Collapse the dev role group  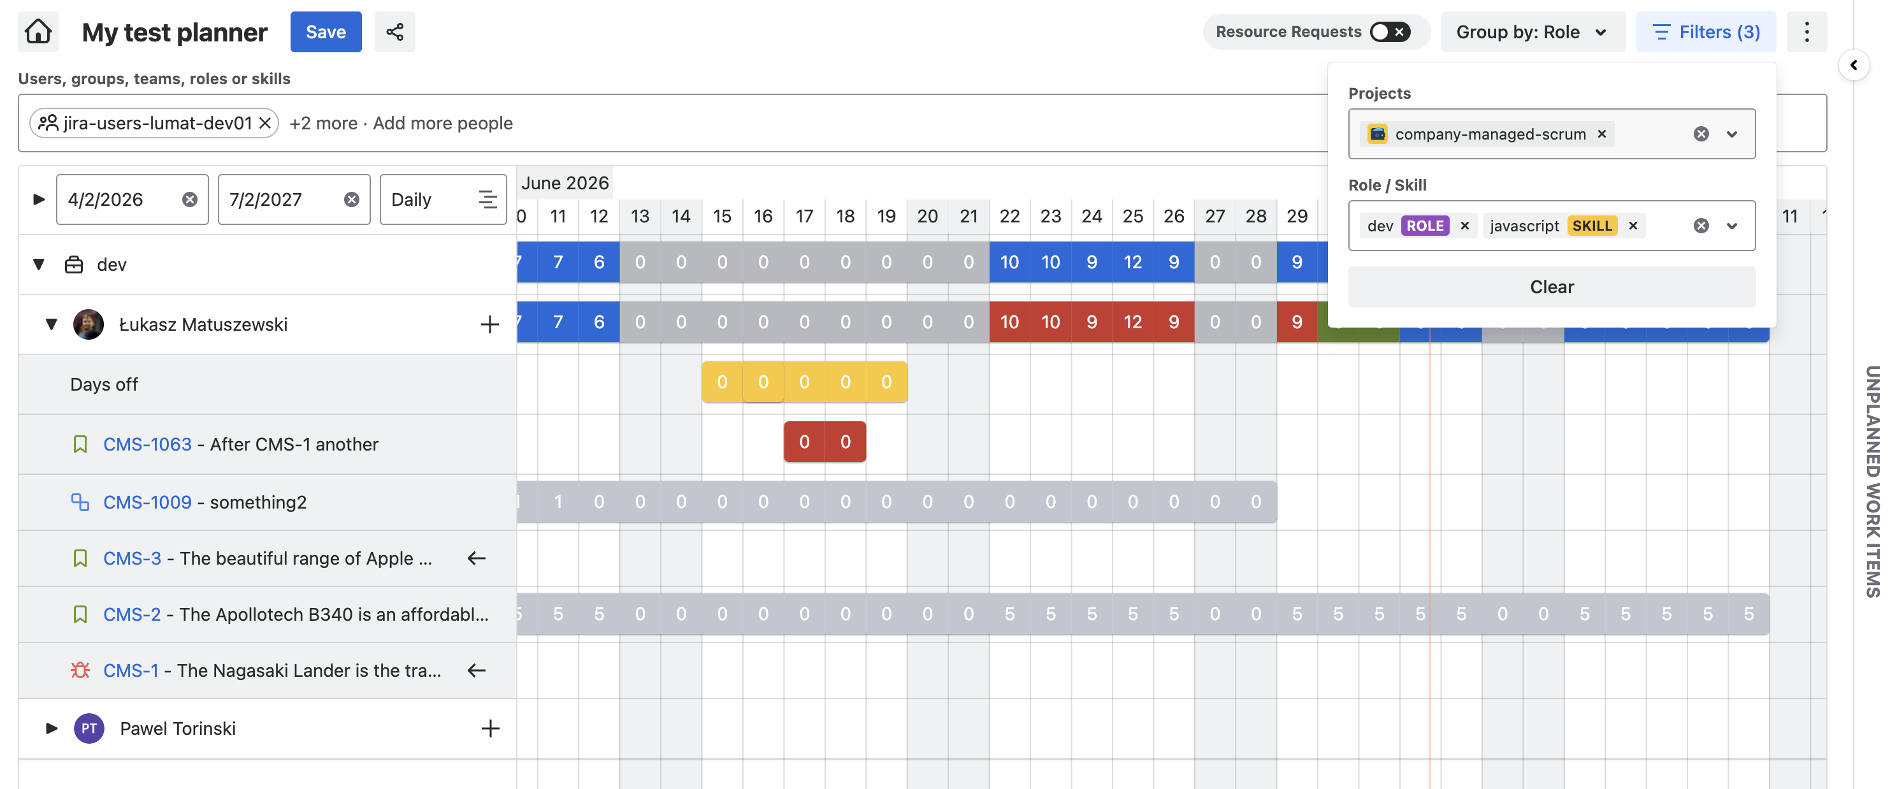pos(39,264)
